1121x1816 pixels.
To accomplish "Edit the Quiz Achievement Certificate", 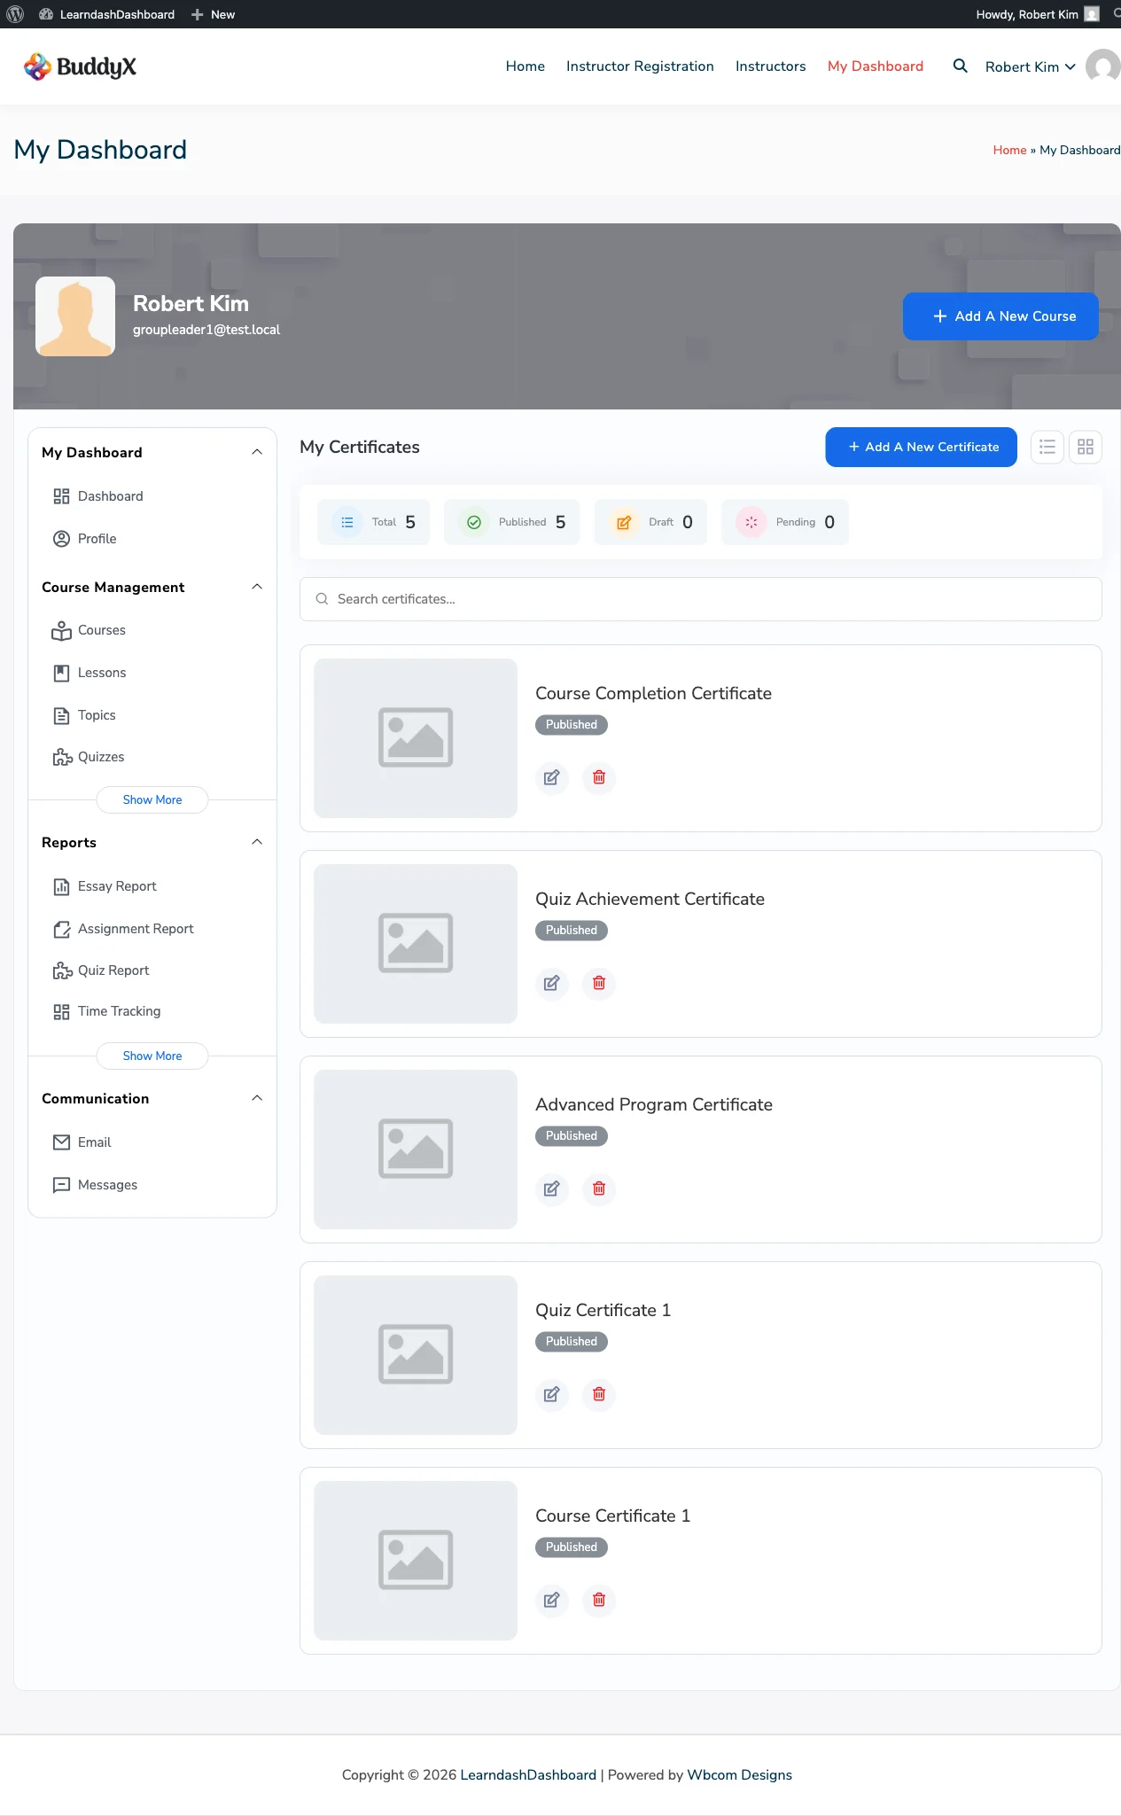I will (551, 983).
